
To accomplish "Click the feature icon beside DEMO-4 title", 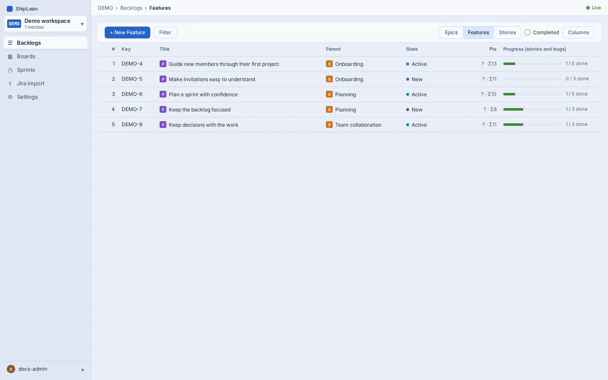I will coord(163,64).
